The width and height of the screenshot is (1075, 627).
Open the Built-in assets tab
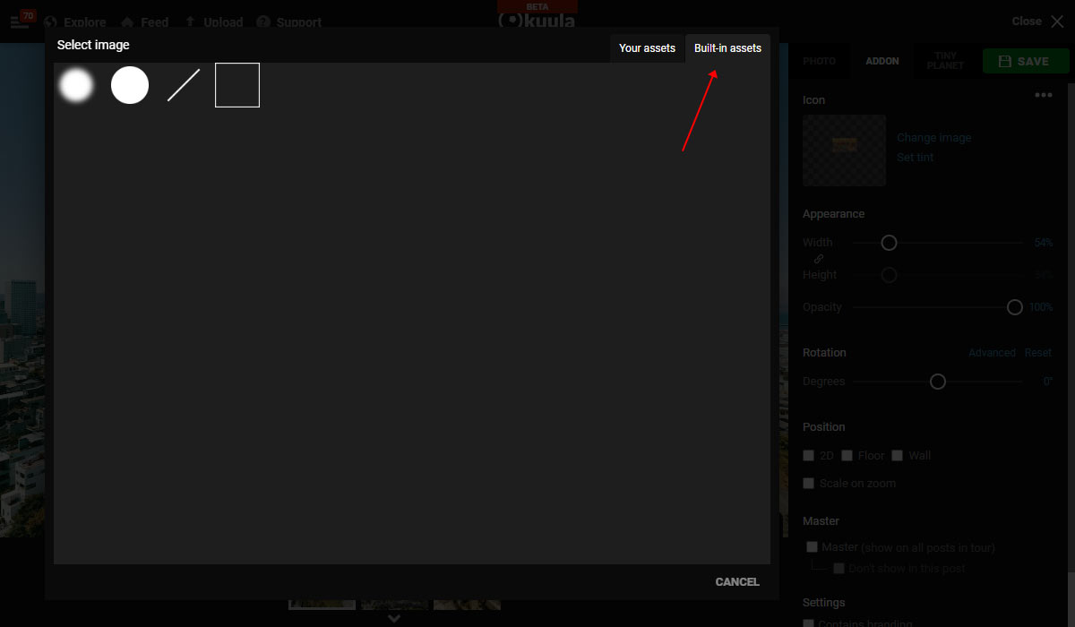click(727, 48)
